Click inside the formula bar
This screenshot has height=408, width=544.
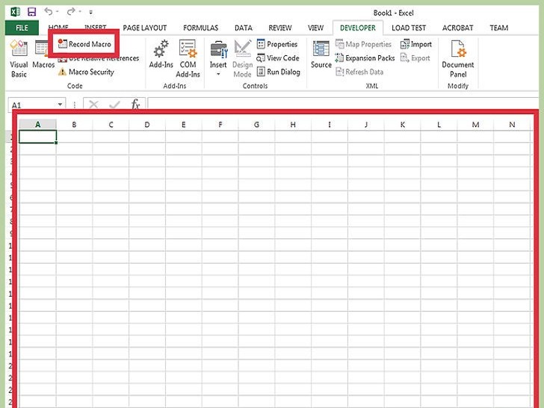[x=336, y=105]
